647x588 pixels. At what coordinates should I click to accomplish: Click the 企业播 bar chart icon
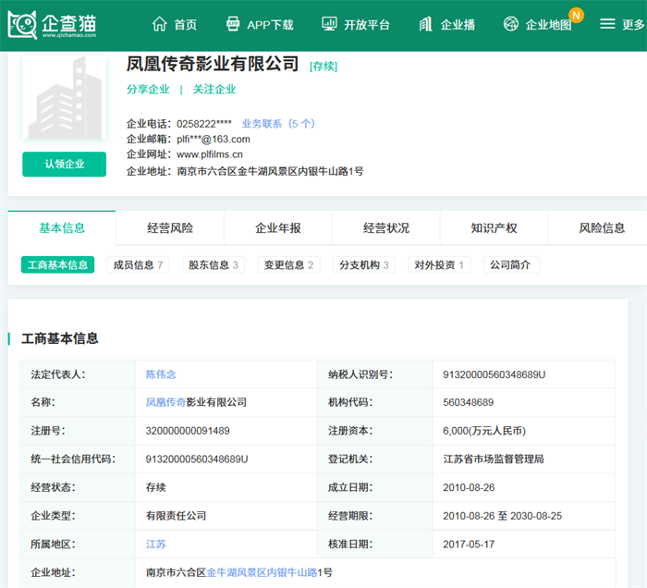pyautogui.click(x=426, y=24)
